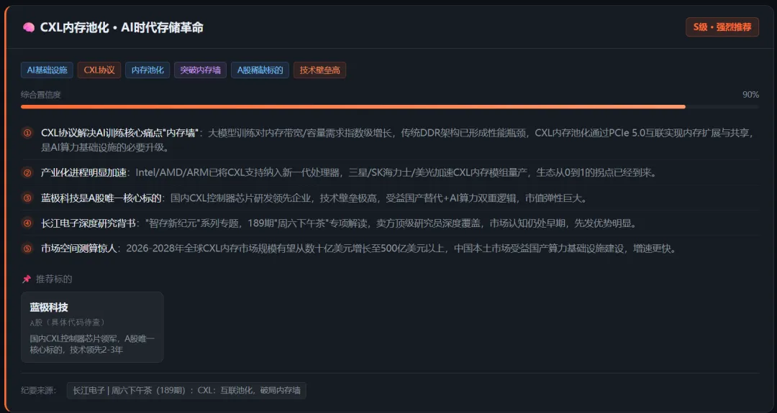The image size is (777, 413).
Task: Select the 突破内存墙 tag
Action: [200, 70]
